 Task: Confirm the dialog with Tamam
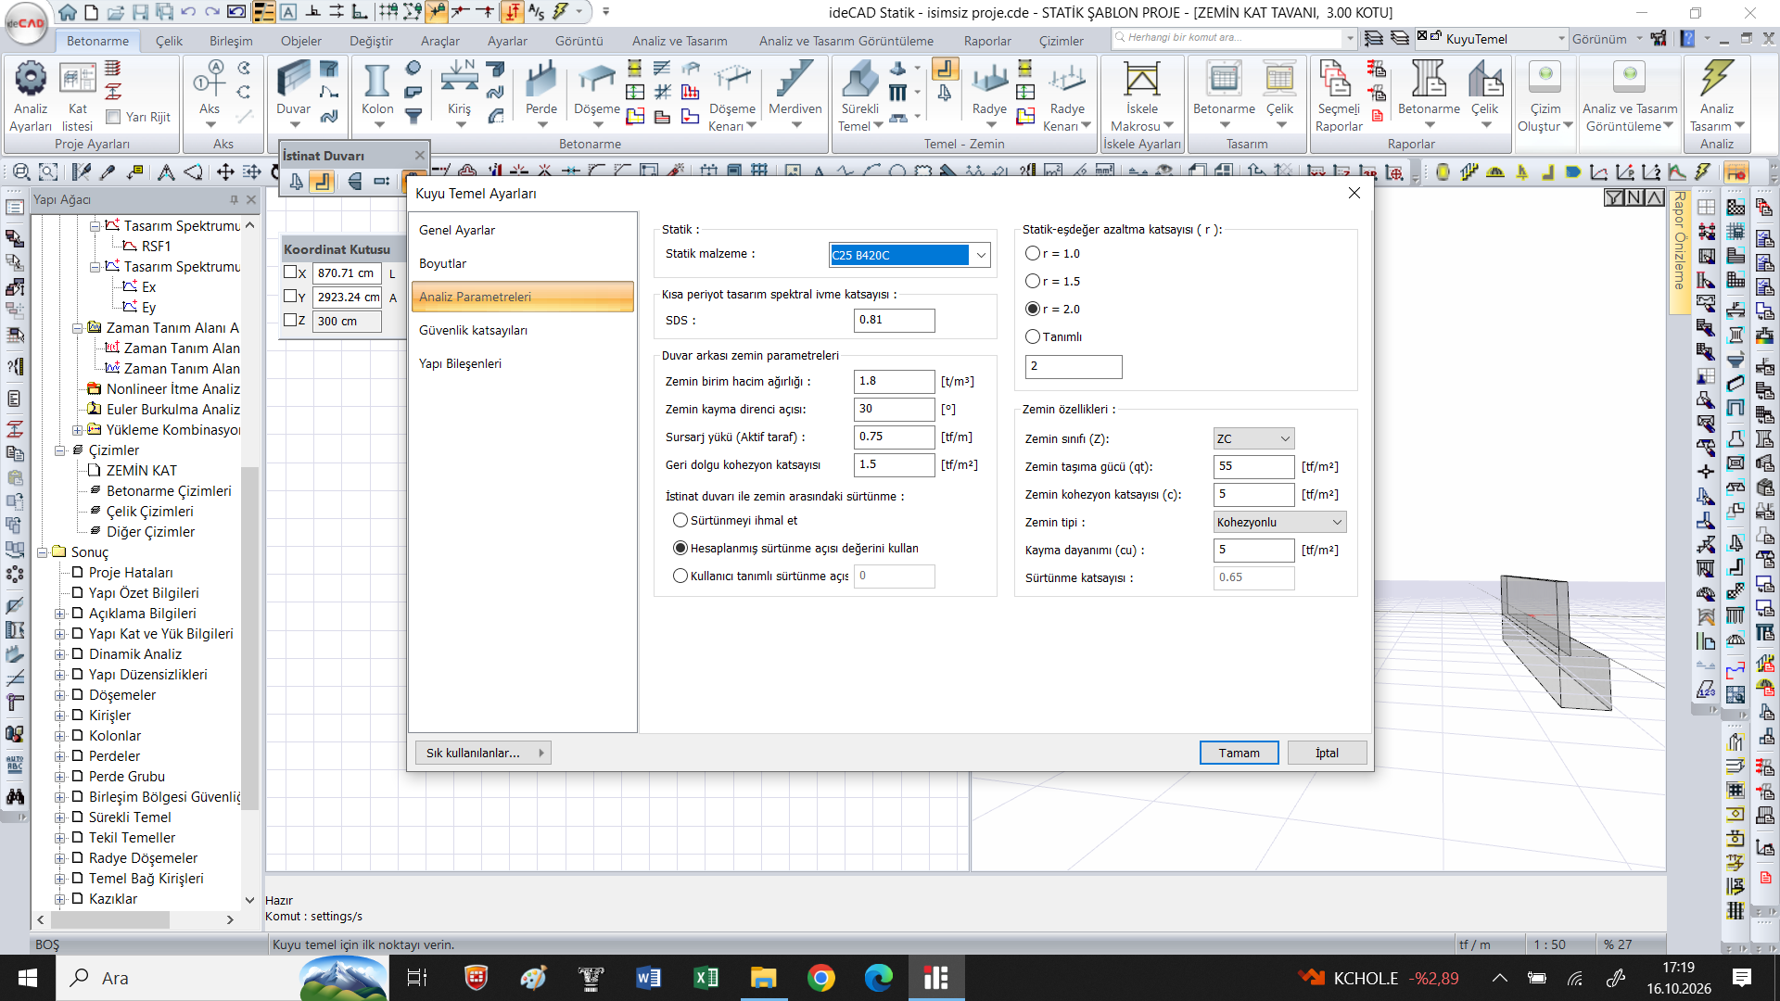click(x=1239, y=753)
